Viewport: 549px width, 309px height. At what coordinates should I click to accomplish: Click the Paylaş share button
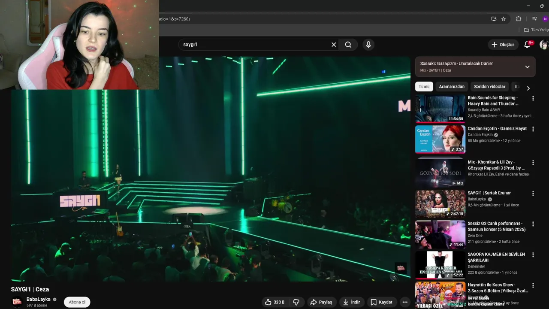click(321, 302)
